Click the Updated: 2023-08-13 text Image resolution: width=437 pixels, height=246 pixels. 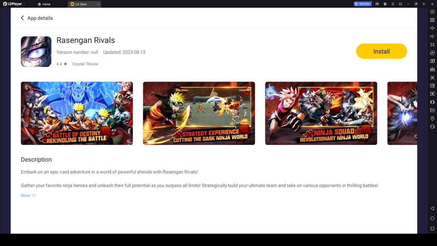124,52
